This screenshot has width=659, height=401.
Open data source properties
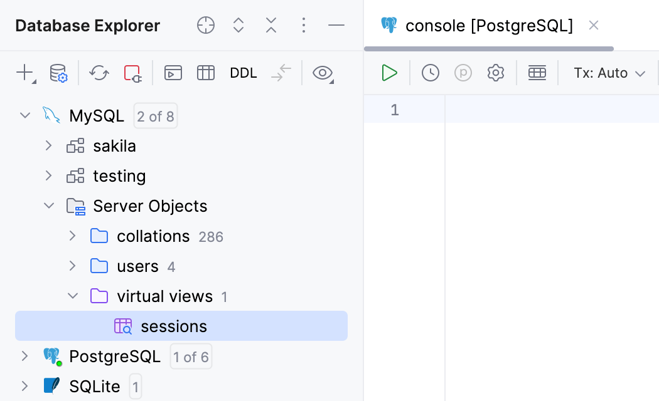[59, 73]
